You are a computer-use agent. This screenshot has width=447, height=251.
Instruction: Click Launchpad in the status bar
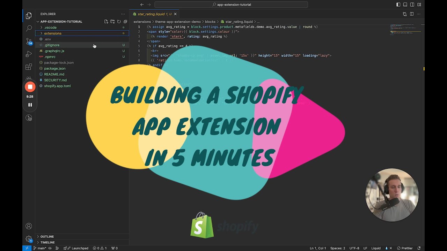click(x=76, y=248)
